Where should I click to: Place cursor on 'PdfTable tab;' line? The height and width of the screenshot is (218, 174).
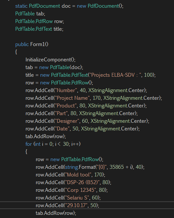tap(30, 14)
